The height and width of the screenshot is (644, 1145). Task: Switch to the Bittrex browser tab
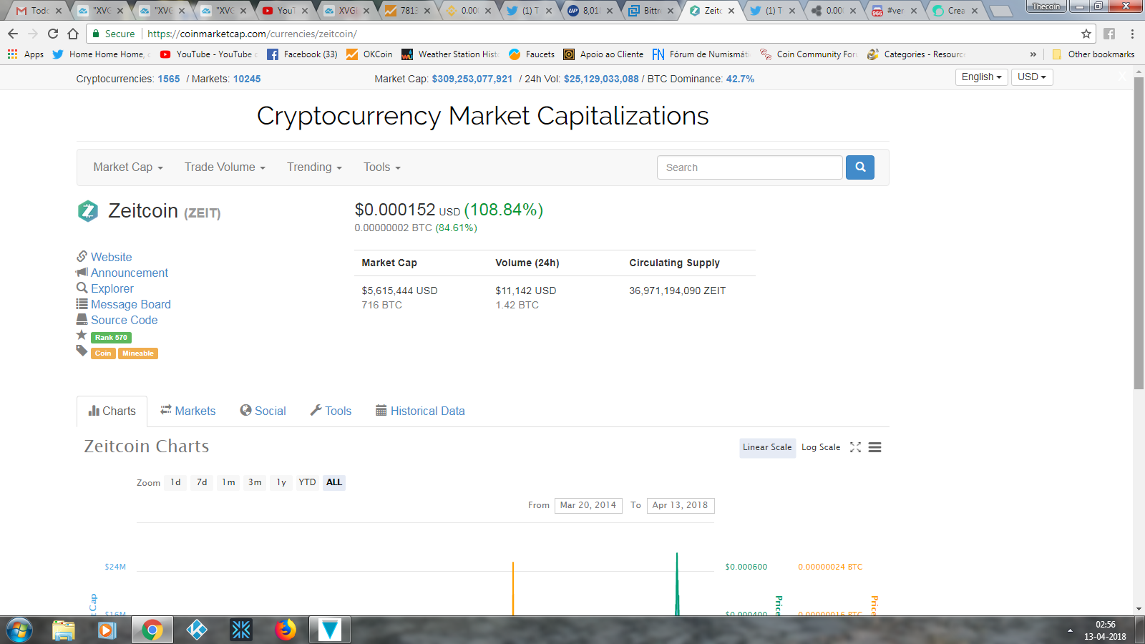click(651, 11)
